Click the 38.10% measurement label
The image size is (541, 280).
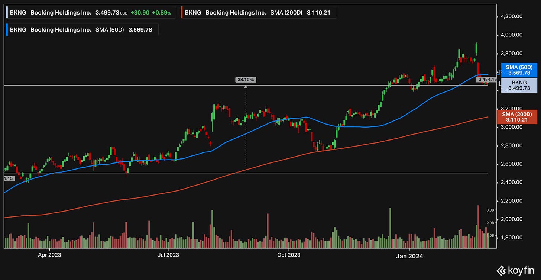click(x=245, y=80)
